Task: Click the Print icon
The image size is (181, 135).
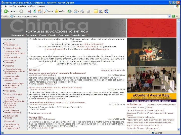Action: click(x=82, y=11)
